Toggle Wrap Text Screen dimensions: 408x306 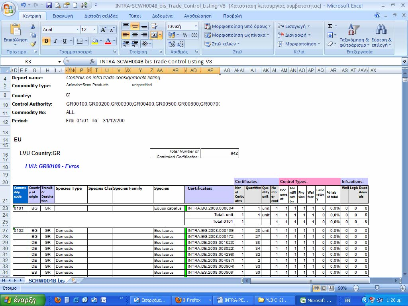[x=154, y=26]
